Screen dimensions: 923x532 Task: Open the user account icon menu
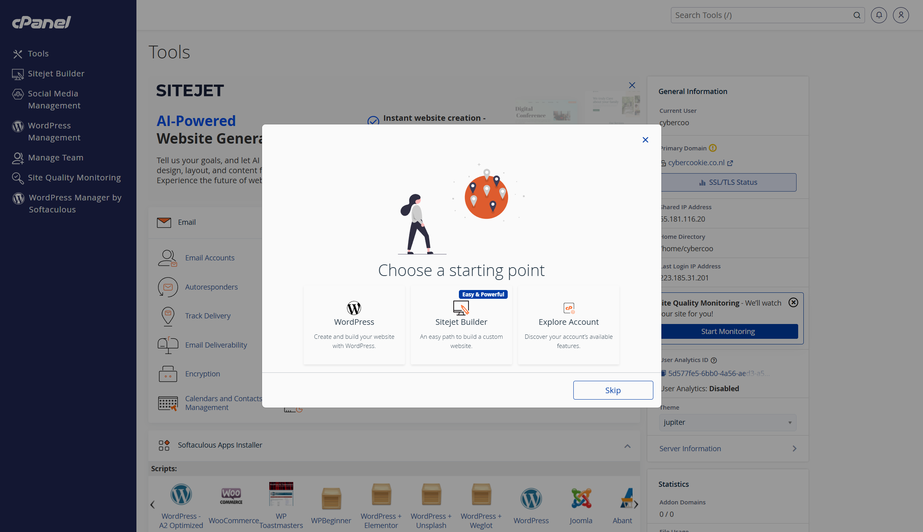coord(901,15)
